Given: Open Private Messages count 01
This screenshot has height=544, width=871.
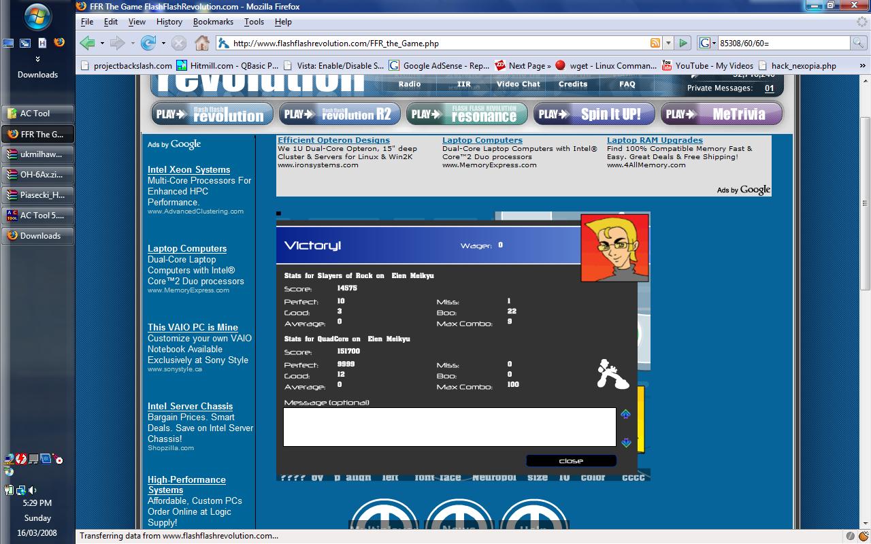Looking at the screenshot, I should click(x=770, y=88).
